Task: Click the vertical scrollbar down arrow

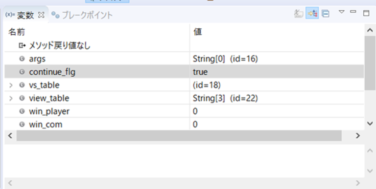Action: pos(370,123)
